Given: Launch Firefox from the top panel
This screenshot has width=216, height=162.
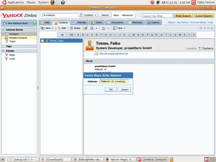Looking at the screenshot, I should pos(53,2).
